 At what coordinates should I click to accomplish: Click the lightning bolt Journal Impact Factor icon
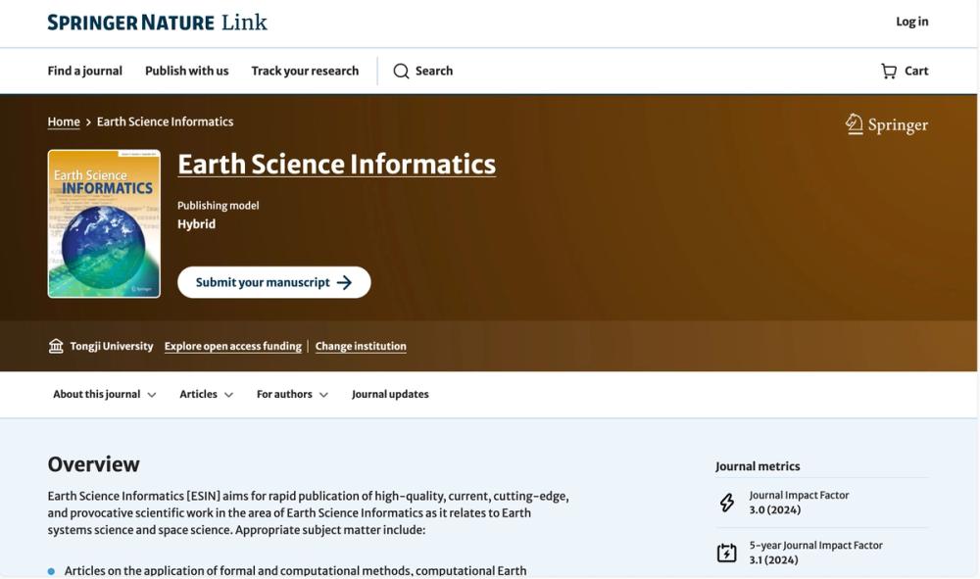(x=727, y=503)
